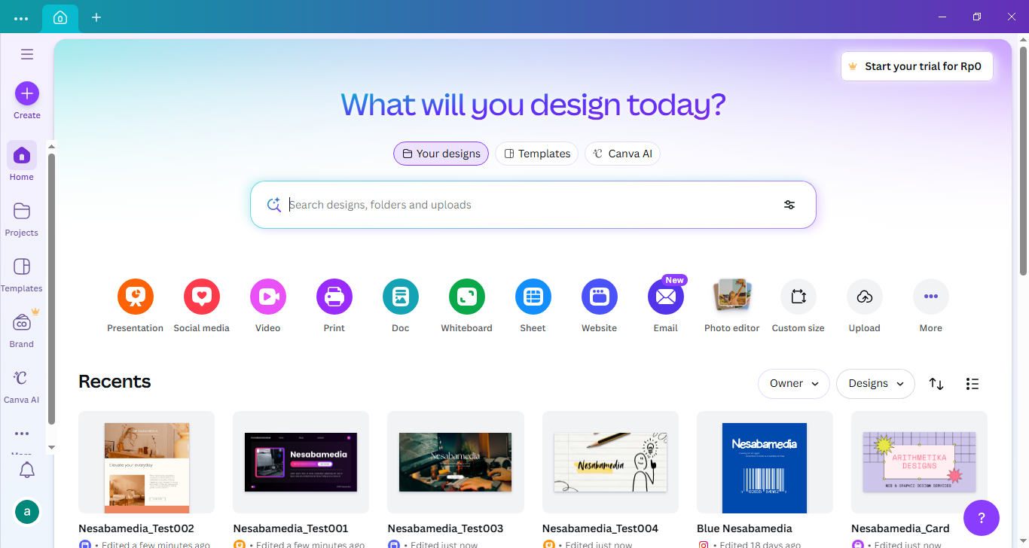1029x548 pixels.
Task: Open the Custom size option
Action: [x=798, y=297]
